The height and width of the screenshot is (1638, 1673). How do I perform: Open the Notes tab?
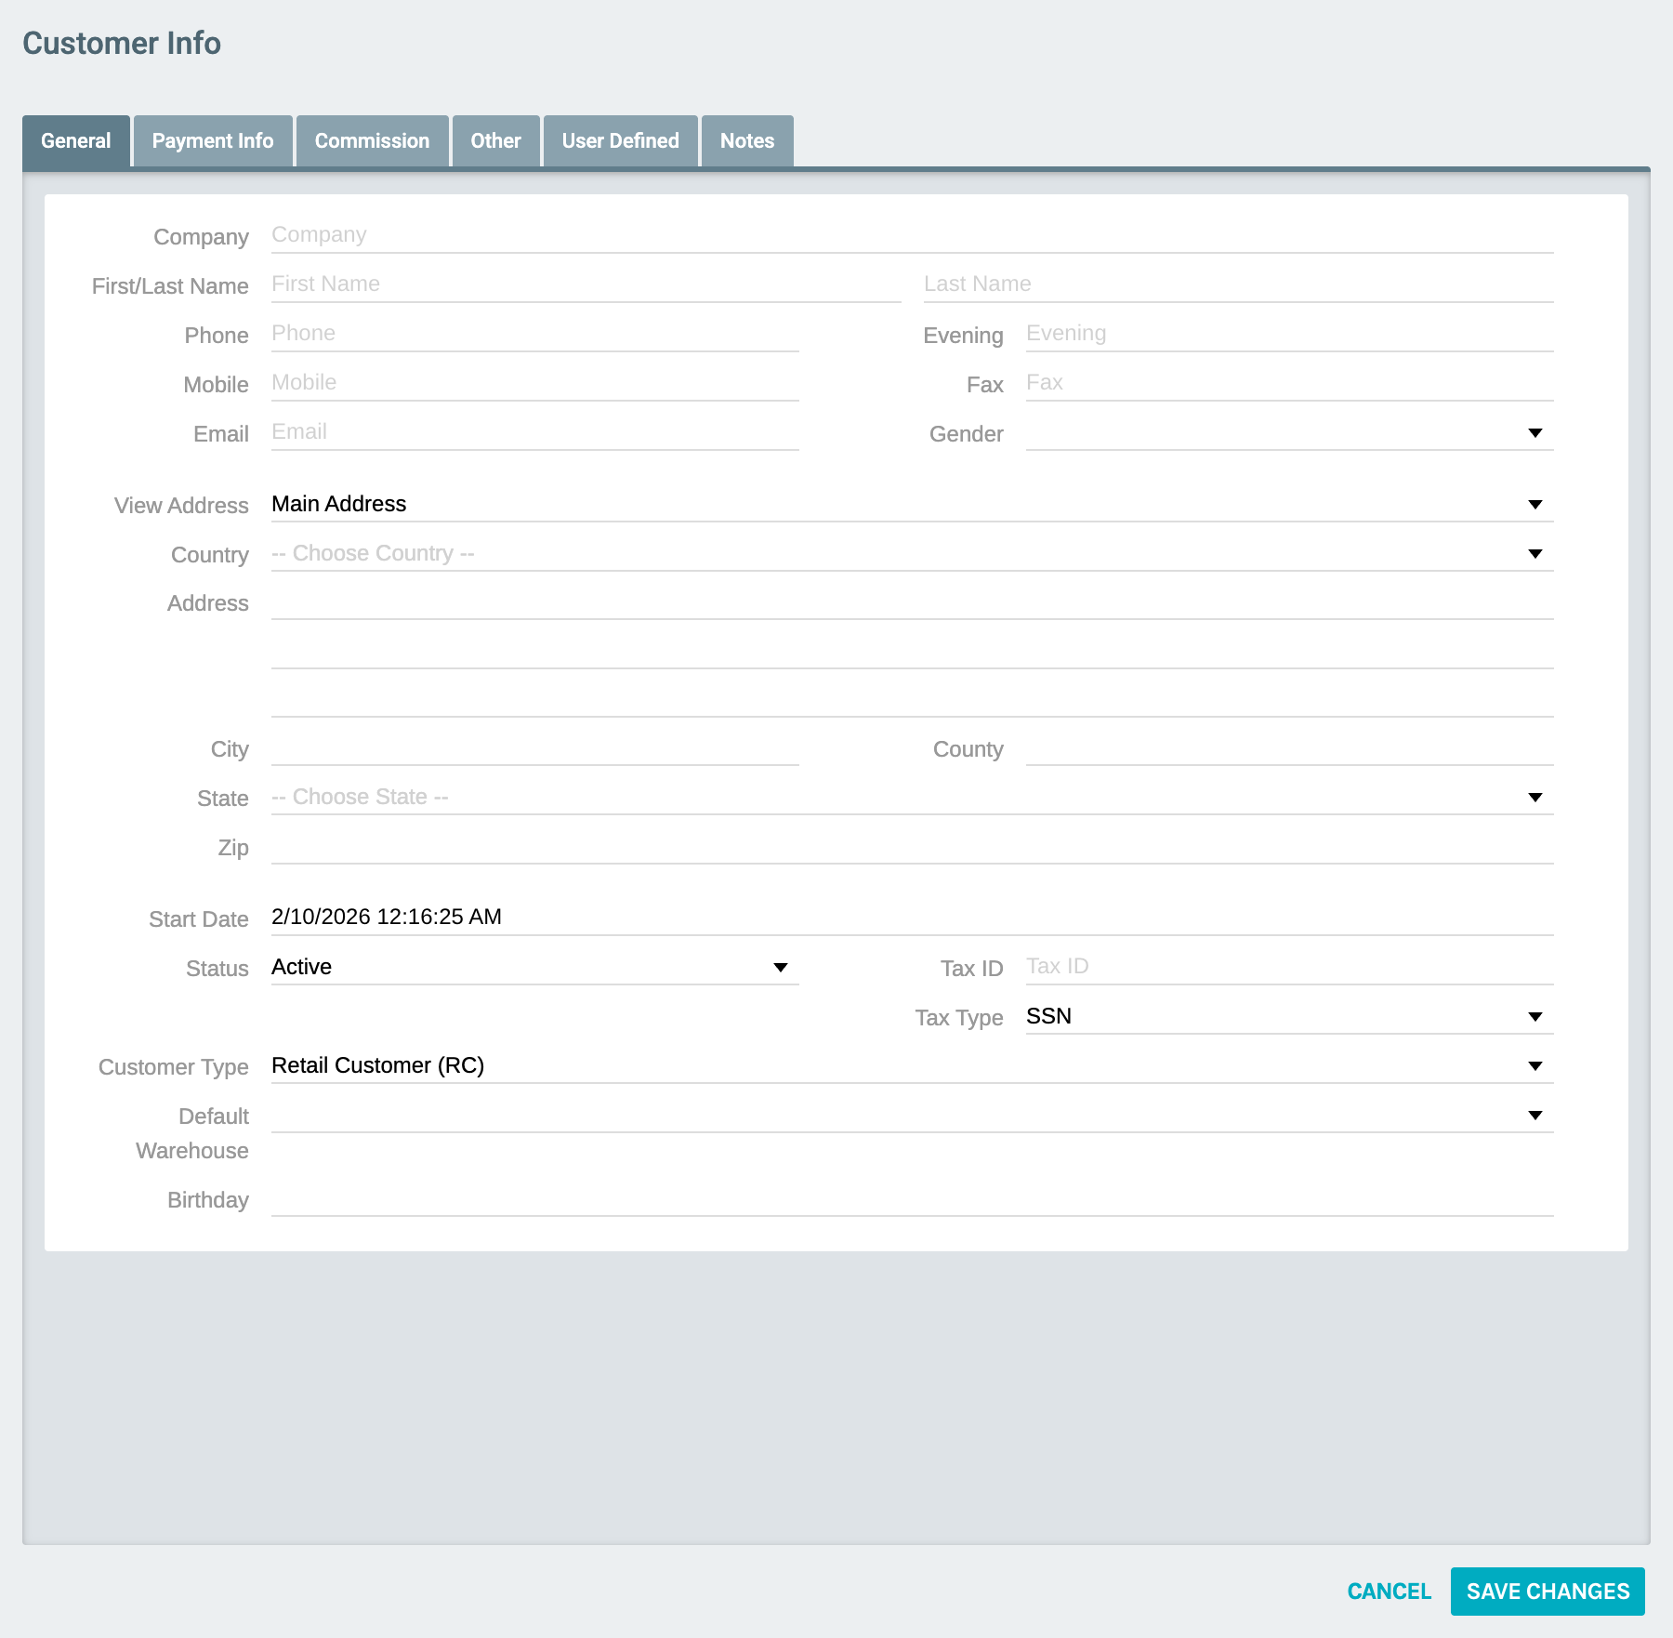point(745,140)
